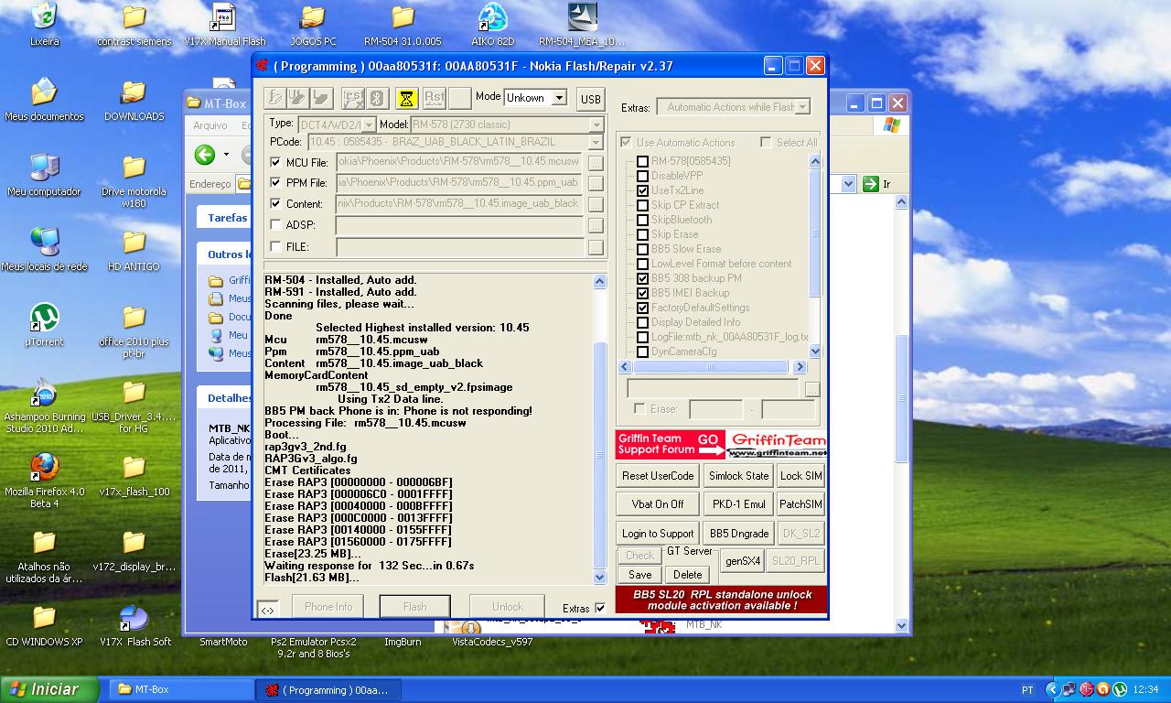1171x703 pixels.
Task: Click the Bluetooth toolbar icon
Action: tap(379, 98)
